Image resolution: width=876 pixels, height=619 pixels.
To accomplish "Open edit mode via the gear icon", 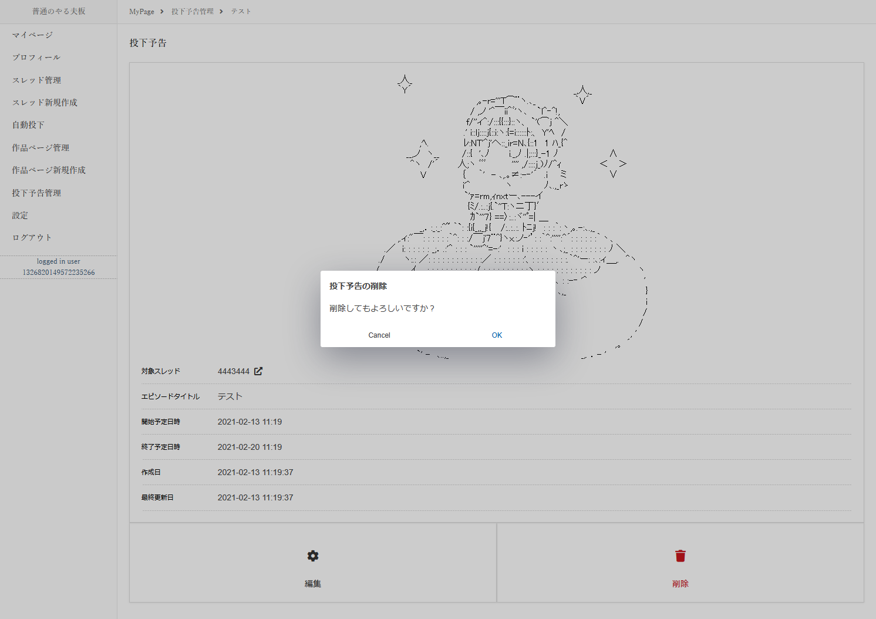I will (x=312, y=556).
